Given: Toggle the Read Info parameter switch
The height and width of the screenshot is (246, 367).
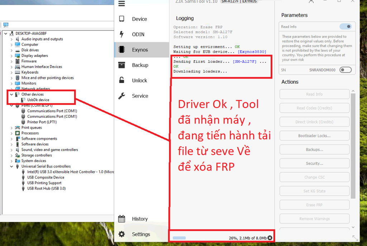Looking at the screenshot, I should tap(346, 27).
